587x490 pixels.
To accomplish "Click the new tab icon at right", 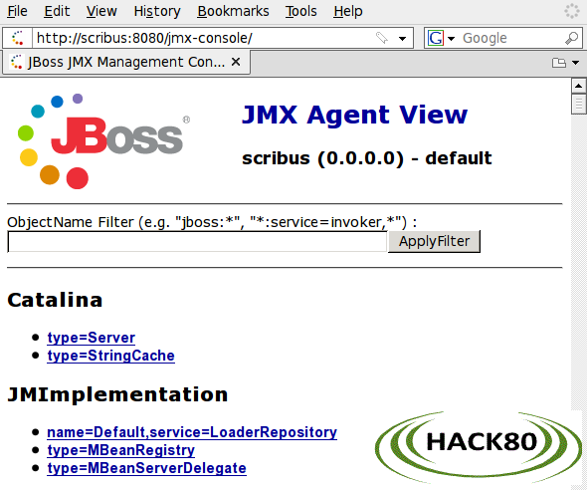I will click(559, 62).
